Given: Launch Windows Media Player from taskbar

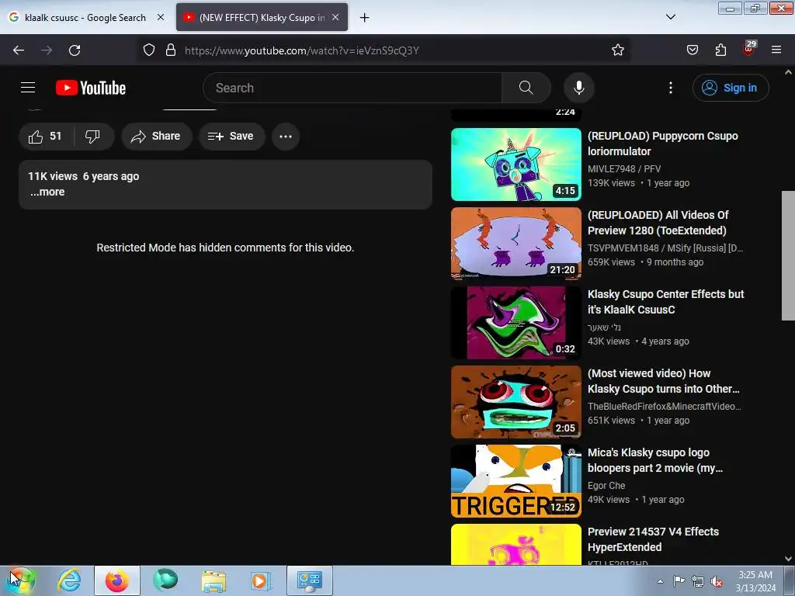Looking at the screenshot, I should coord(261,580).
